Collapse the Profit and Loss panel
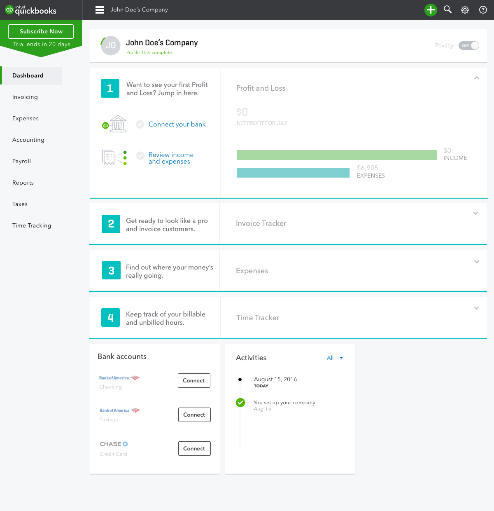Viewport: 494px width, 511px height. [x=477, y=77]
